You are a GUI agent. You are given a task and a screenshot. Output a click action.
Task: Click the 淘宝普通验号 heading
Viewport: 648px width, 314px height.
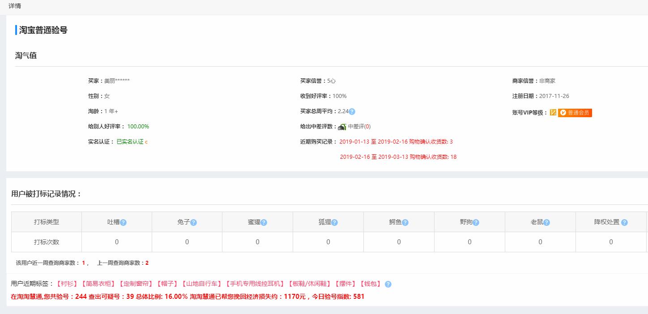pos(43,30)
